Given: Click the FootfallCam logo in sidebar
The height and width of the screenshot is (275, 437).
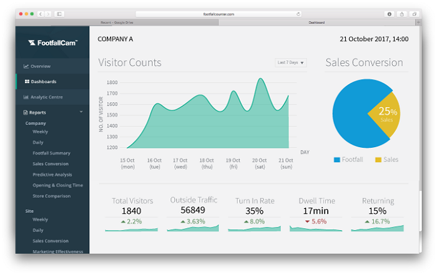Looking at the screenshot, I should click(52, 43).
